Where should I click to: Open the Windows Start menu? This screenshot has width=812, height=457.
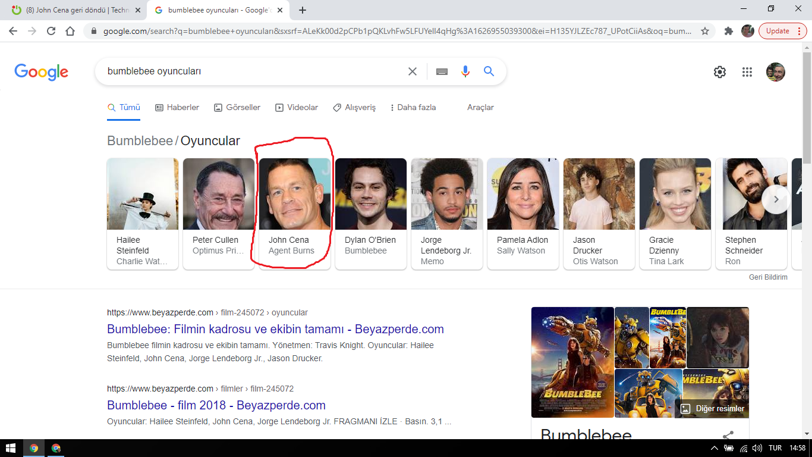[11, 448]
